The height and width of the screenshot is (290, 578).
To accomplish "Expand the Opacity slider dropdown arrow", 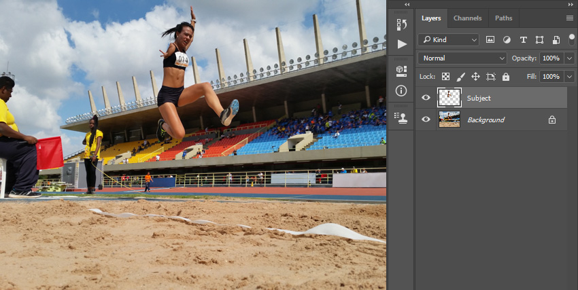I will click(569, 58).
